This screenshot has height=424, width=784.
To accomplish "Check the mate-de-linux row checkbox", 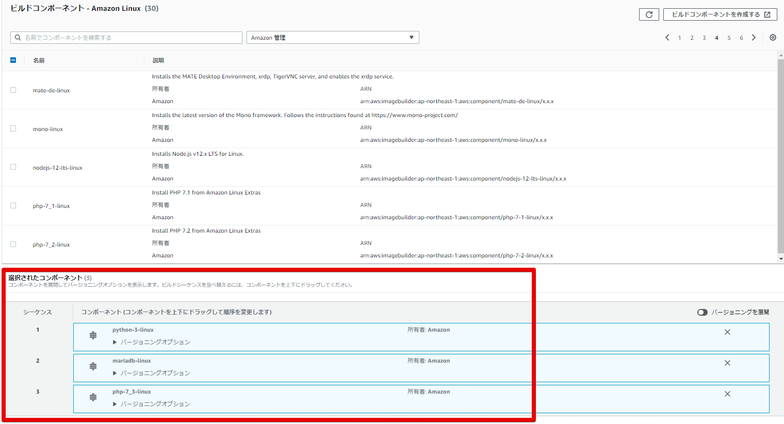I will click(x=13, y=90).
